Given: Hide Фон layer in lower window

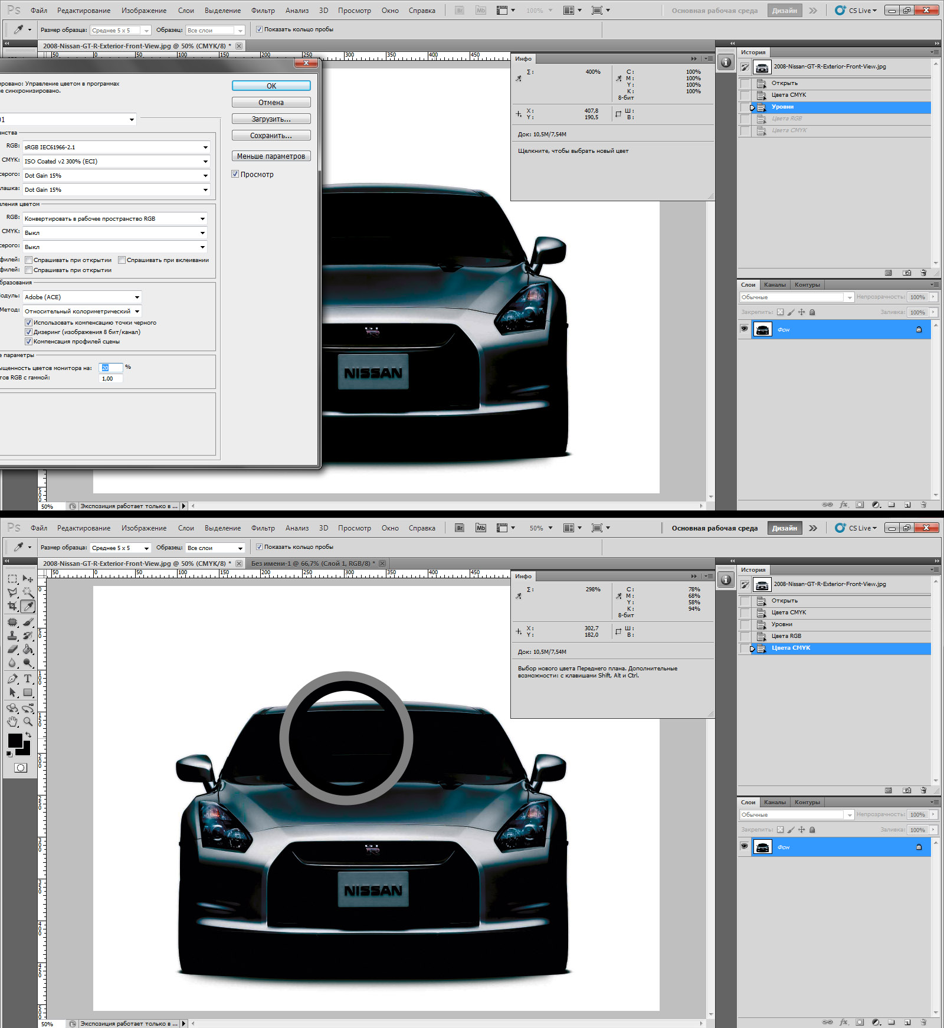Looking at the screenshot, I should [x=745, y=846].
